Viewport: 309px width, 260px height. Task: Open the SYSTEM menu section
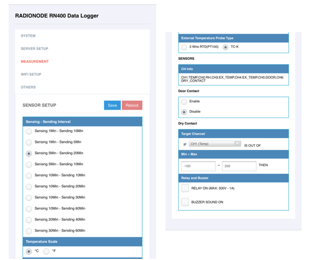pyautogui.click(x=28, y=36)
